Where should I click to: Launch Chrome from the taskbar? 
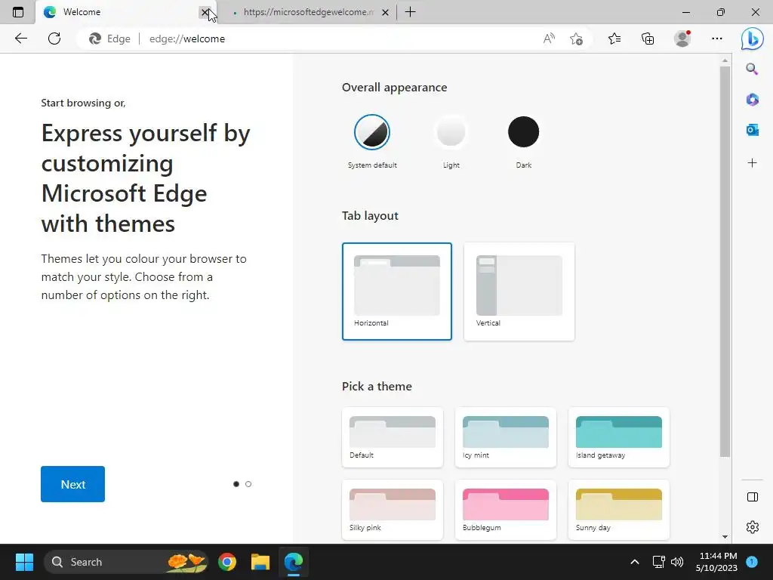tap(227, 562)
